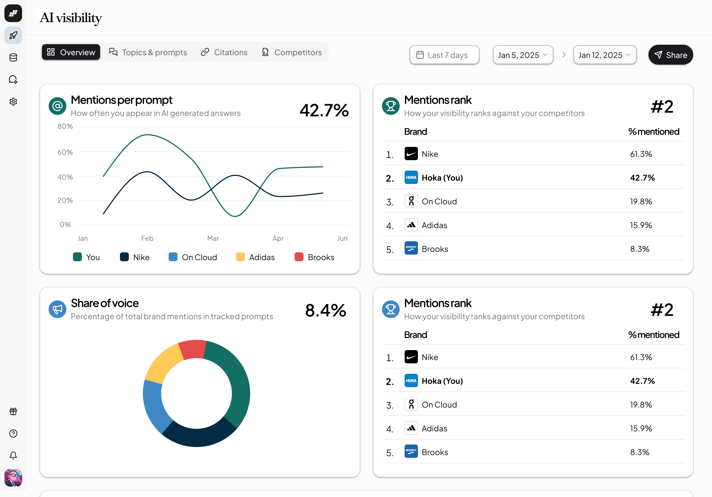The height and width of the screenshot is (497, 712).
Task: Click Hoka logo in top rank table
Action: point(411,178)
